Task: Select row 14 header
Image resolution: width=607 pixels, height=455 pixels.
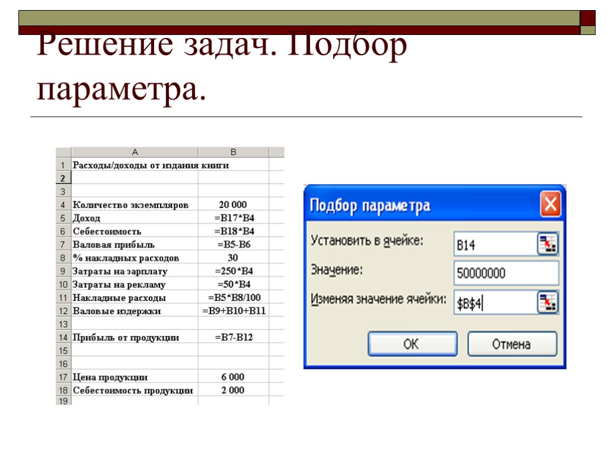Action: [x=63, y=337]
